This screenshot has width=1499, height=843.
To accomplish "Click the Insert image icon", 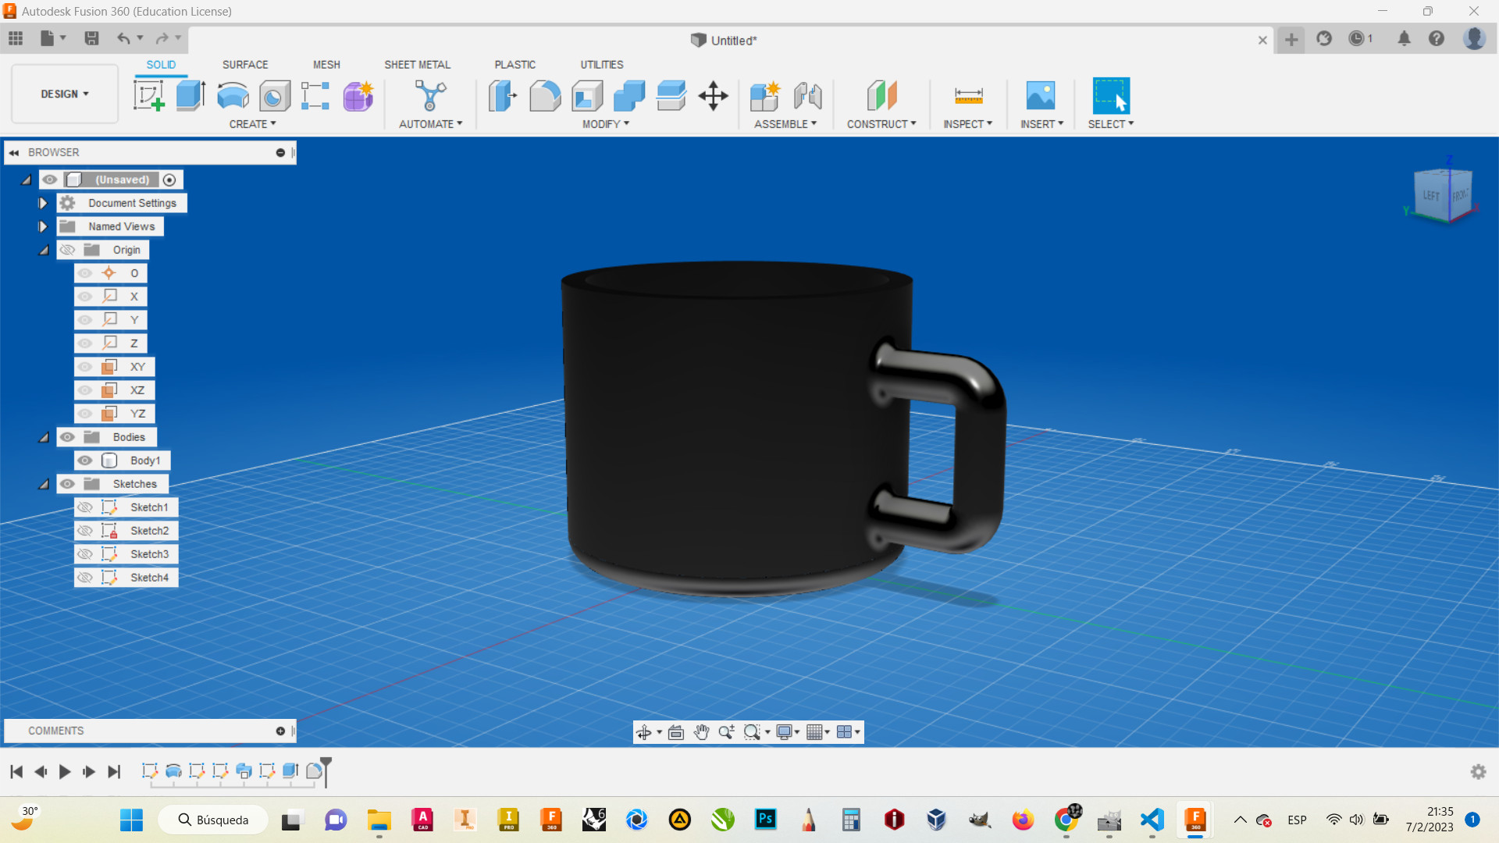I will pyautogui.click(x=1041, y=96).
